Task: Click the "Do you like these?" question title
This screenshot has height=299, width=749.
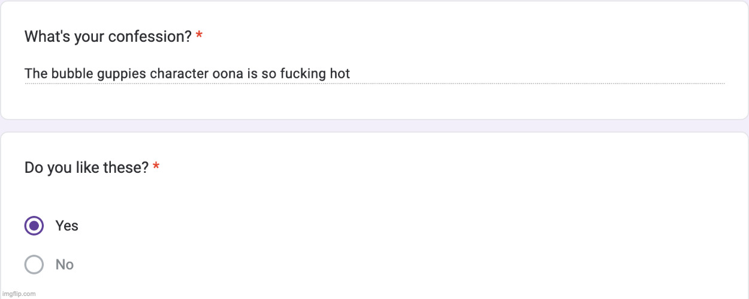Action: coord(86,168)
